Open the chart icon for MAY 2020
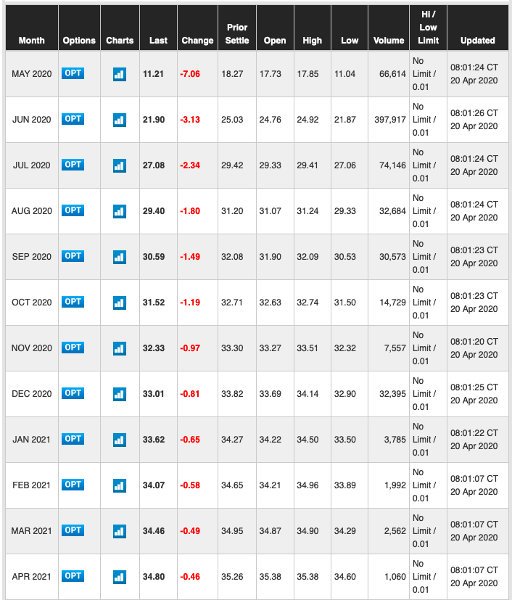512x600 pixels. click(120, 74)
